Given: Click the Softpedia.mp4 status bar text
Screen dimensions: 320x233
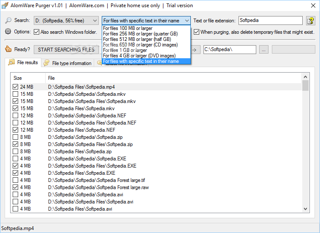Looking at the screenshot, I should (x=18, y=228).
